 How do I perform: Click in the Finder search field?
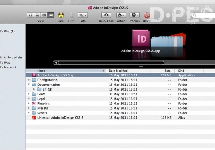click(204, 15)
